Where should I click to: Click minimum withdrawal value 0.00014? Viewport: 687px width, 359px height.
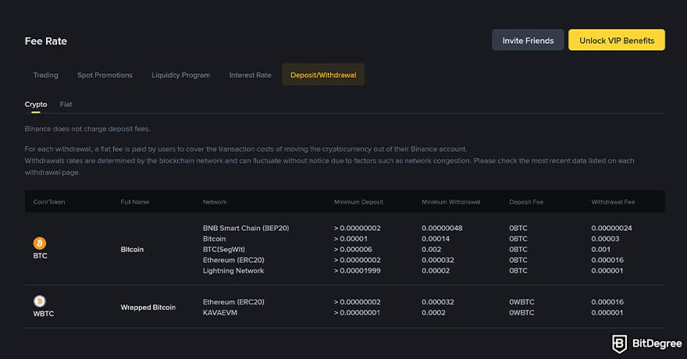[x=436, y=239]
